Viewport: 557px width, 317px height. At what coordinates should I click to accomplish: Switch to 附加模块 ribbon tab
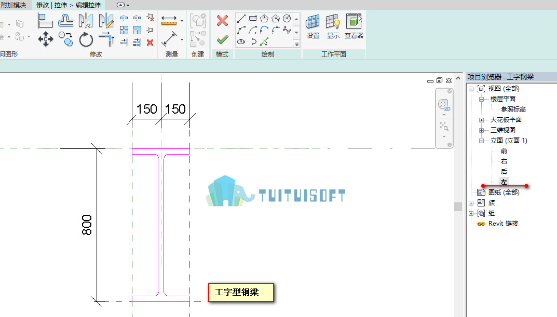tap(13, 5)
